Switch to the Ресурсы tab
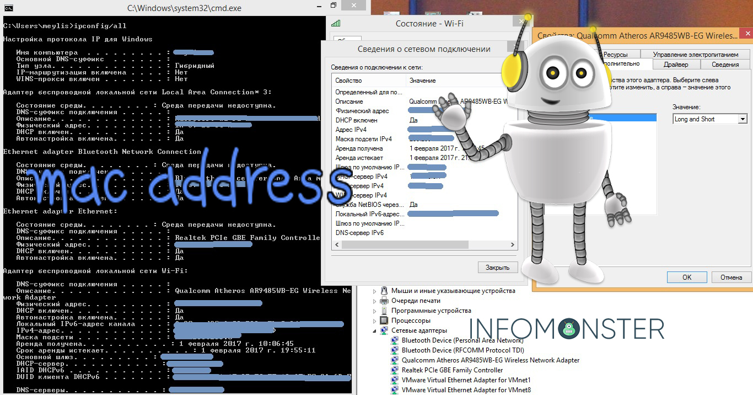Image resolution: width=753 pixels, height=395 pixels. pyautogui.click(x=615, y=55)
